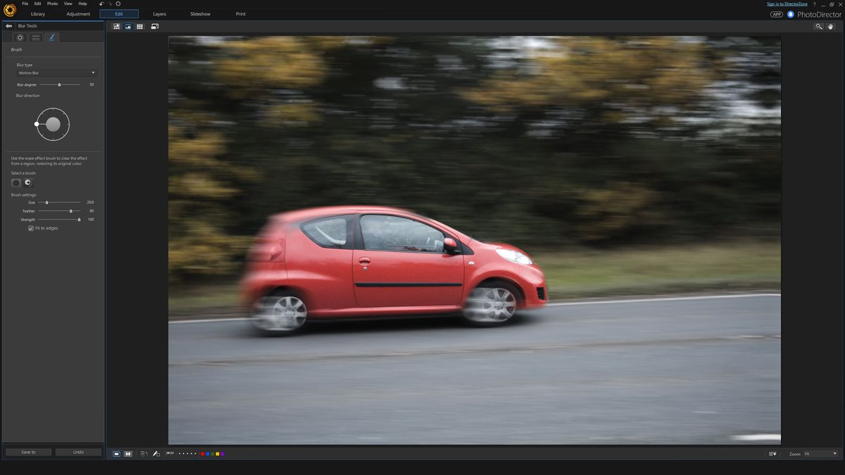Switch to the Layers tab

coord(159,13)
